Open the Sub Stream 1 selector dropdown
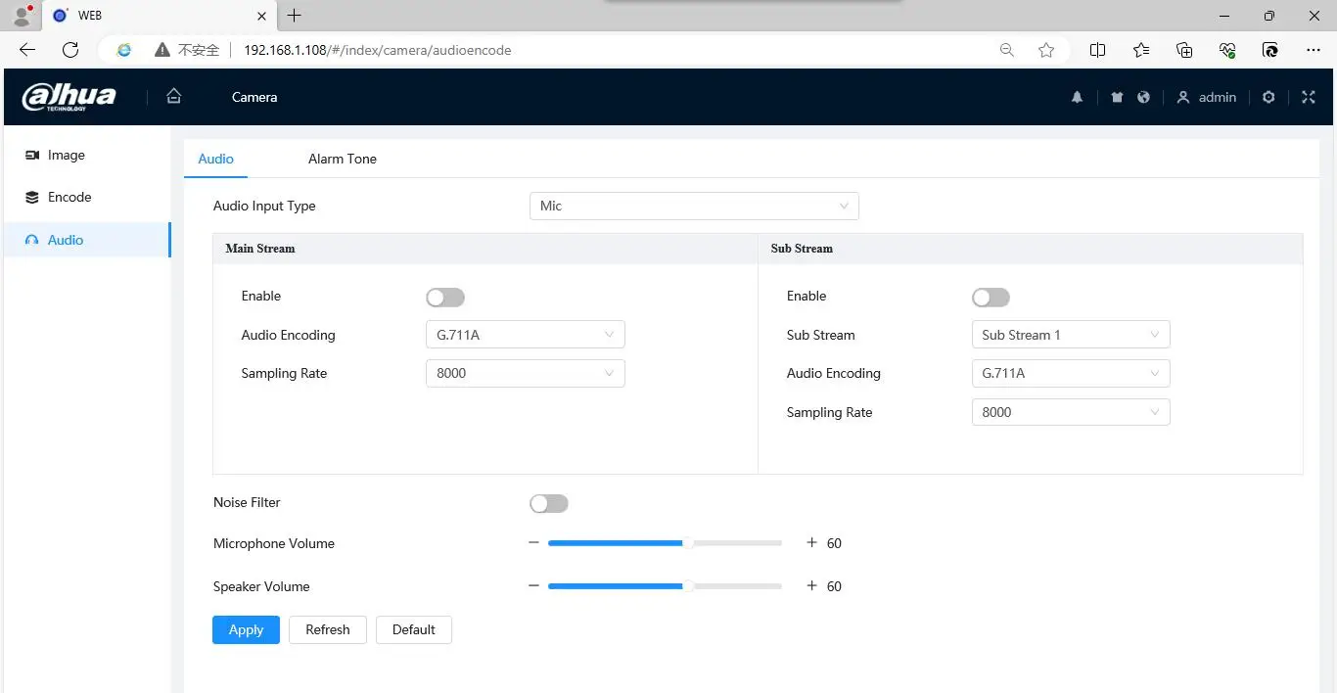The height and width of the screenshot is (693, 1337). [1070, 335]
